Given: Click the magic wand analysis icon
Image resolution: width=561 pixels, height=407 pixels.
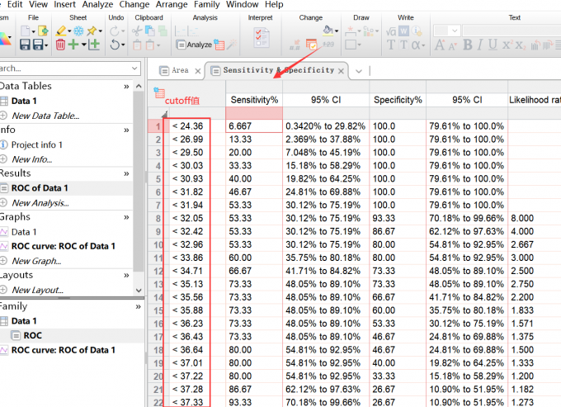Looking at the screenshot, I should (232, 45).
